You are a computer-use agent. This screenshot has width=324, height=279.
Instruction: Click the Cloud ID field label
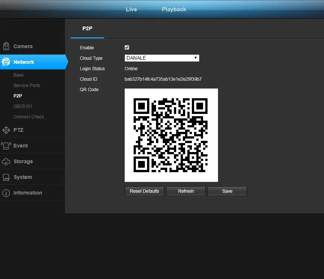tap(88, 79)
